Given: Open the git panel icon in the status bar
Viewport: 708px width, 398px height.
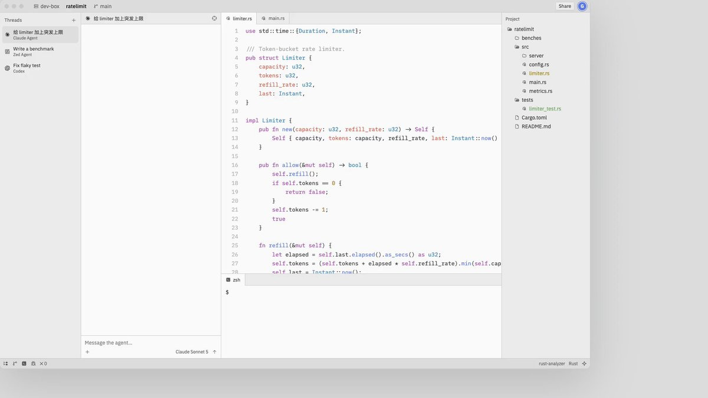Looking at the screenshot, I should (x=15, y=364).
